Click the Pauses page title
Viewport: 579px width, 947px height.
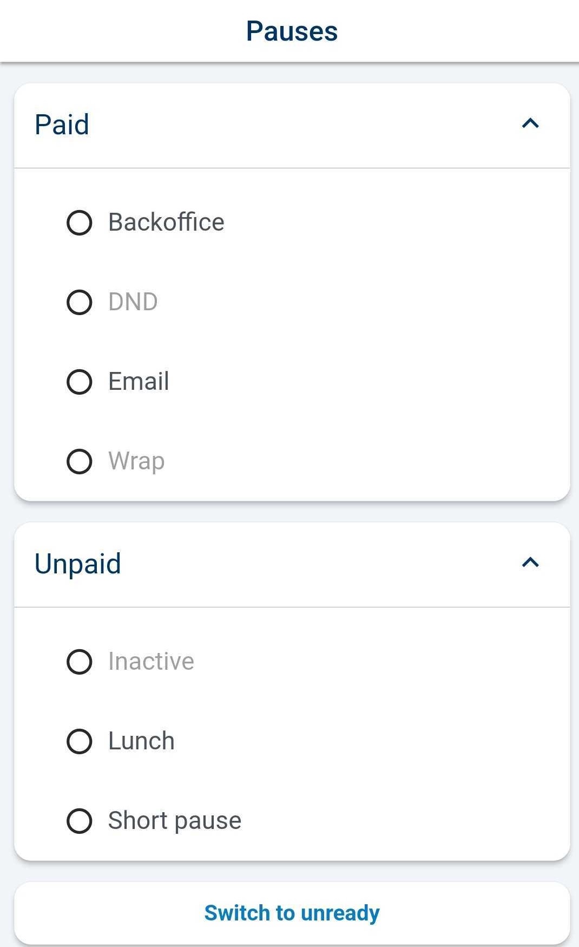[x=292, y=31]
